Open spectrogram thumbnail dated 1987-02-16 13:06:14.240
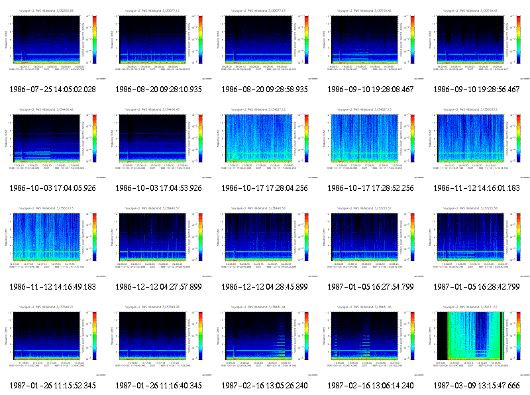 pyautogui.click(x=371, y=340)
